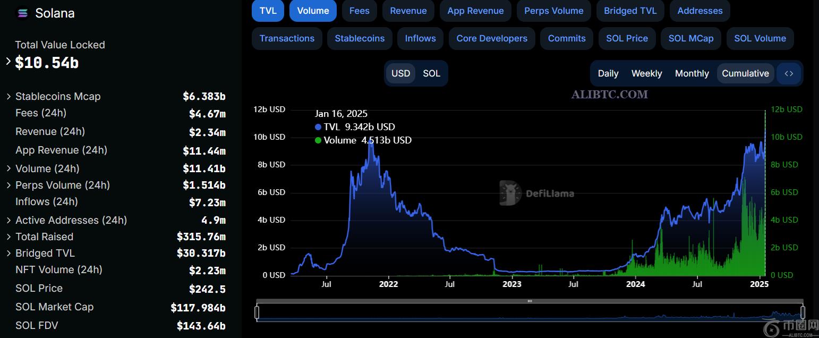Enable the Transactions chart series

point(287,38)
